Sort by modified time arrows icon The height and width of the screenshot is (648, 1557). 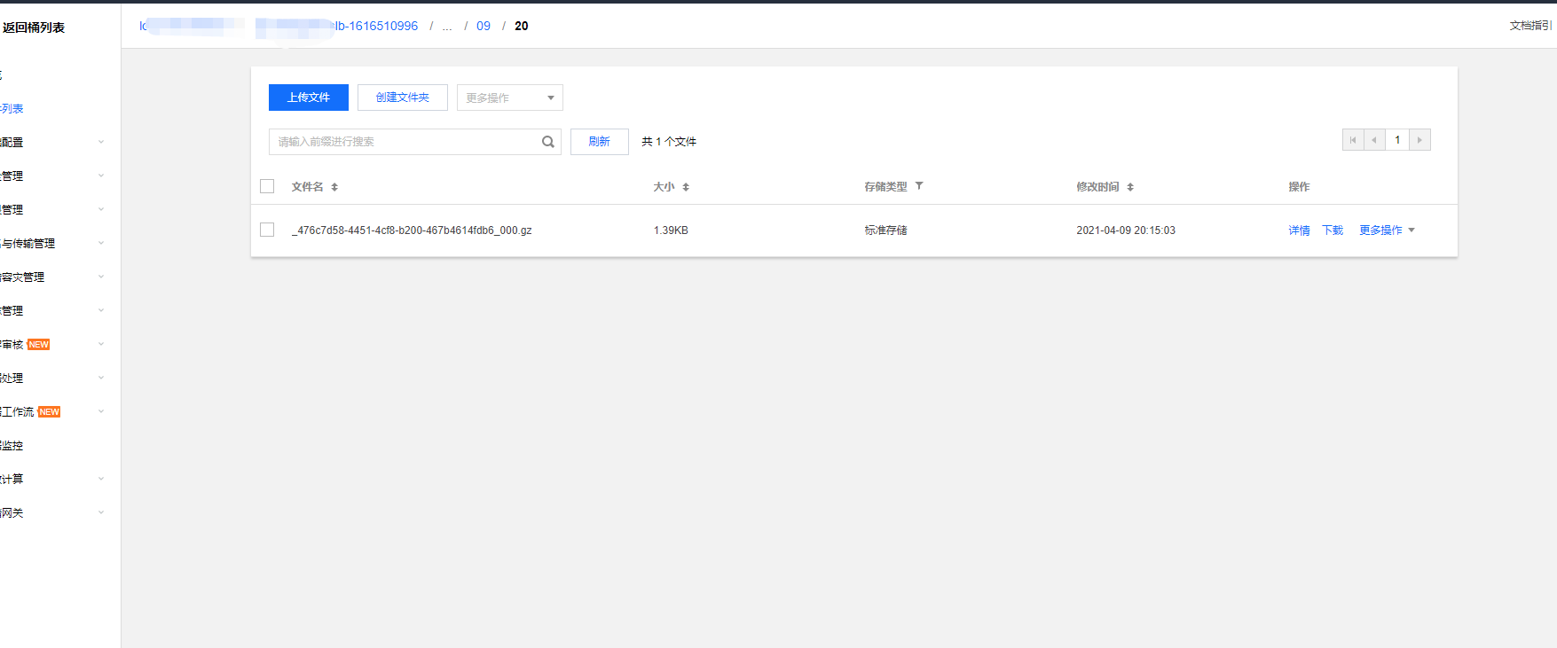[1130, 187]
